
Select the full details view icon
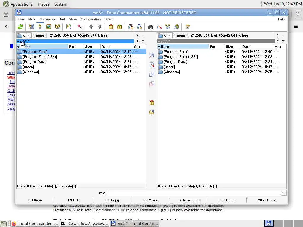click(40, 27)
